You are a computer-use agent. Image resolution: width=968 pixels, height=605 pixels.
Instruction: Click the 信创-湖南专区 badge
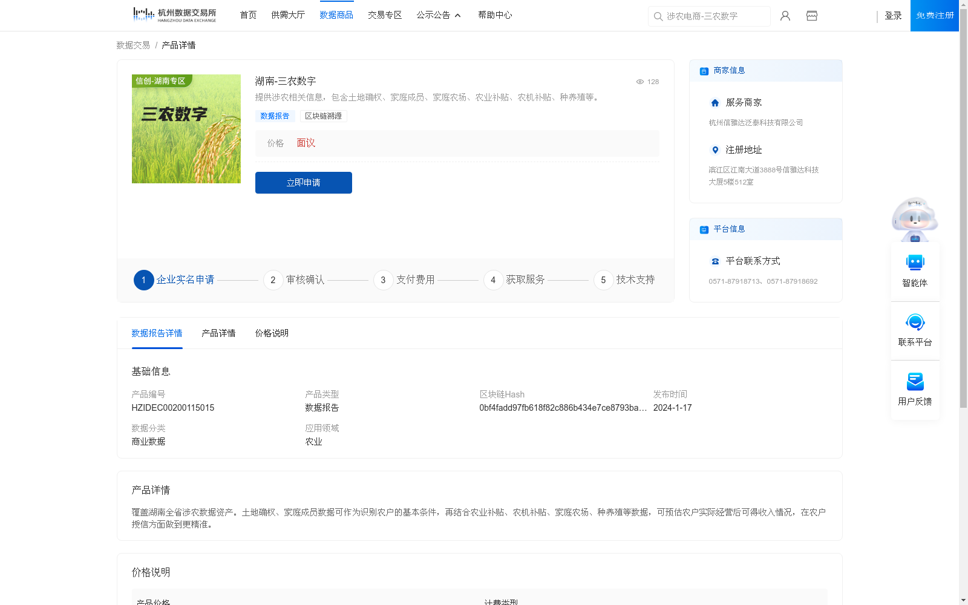(161, 80)
